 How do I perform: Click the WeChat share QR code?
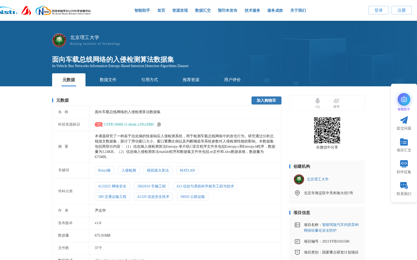coord(327,130)
